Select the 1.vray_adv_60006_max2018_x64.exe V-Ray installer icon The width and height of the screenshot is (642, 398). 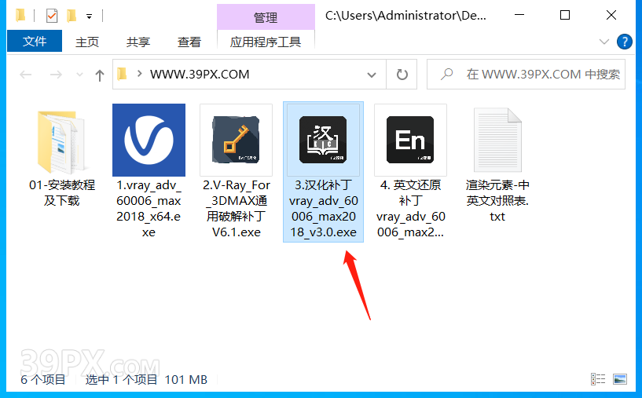coord(149,140)
